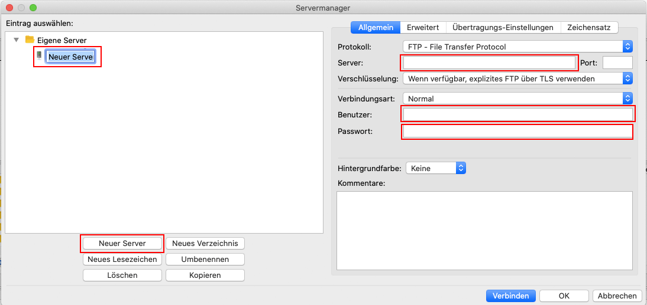Screen dimensions: 647x305
Task: Click the Benutzer input field
Action: [517, 114]
